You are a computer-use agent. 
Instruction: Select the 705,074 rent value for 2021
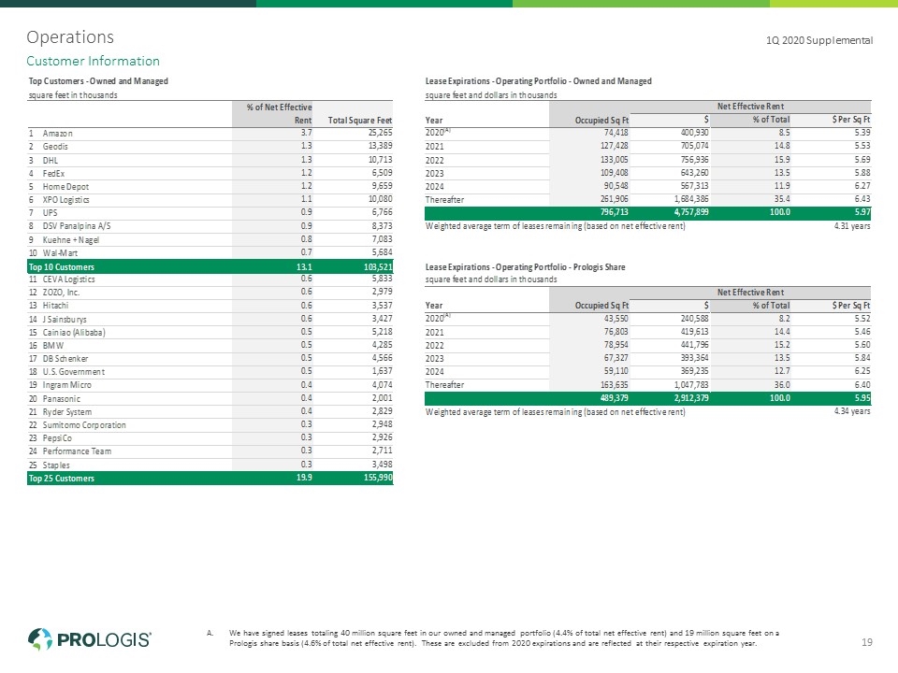[x=695, y=146]
